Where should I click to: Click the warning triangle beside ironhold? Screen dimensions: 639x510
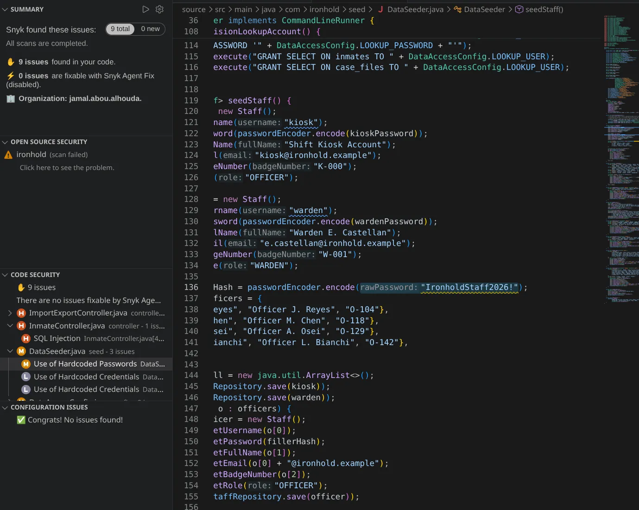coord(8,155)
